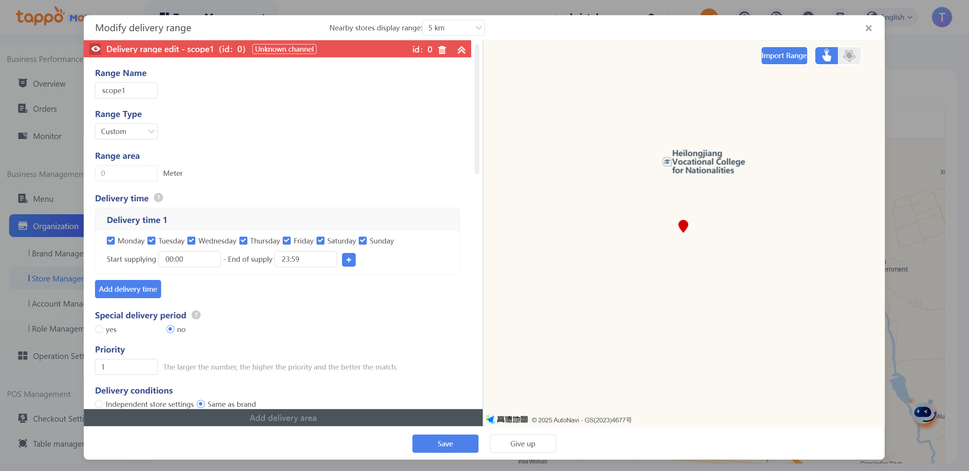Open the Range Type Custom dropdown

126,132
